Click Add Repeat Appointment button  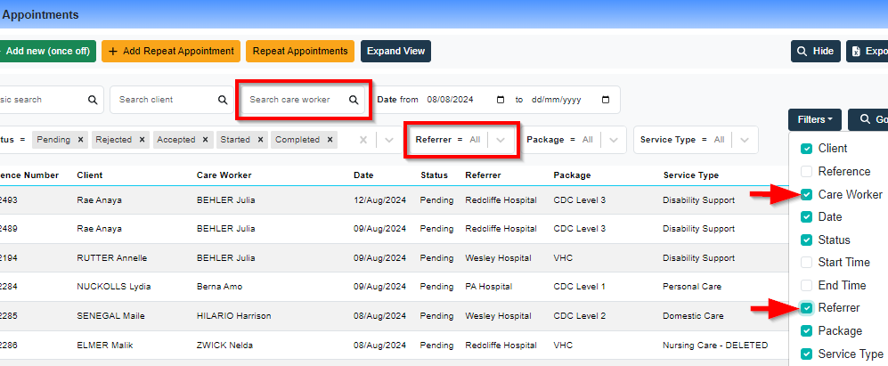click(x=171, y=51)
